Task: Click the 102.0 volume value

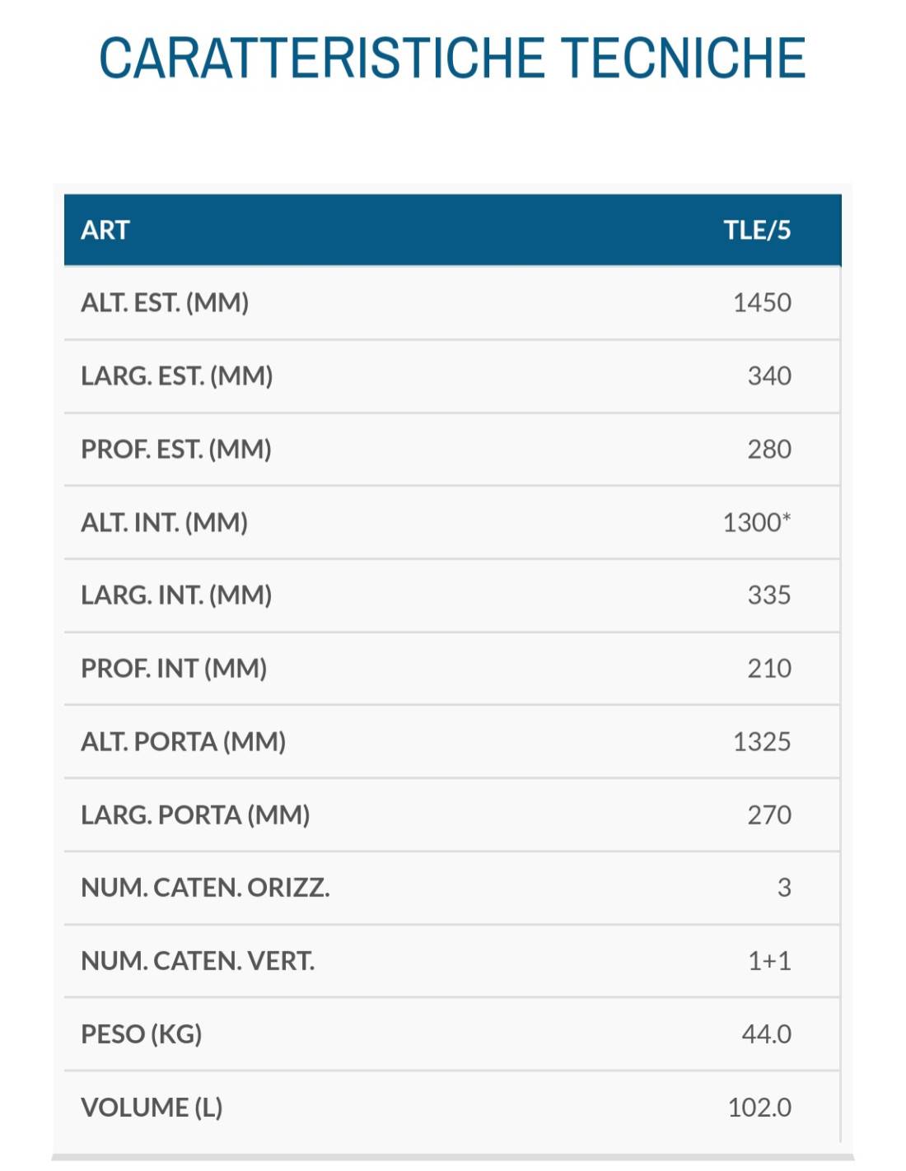Action: point(759,1108)
